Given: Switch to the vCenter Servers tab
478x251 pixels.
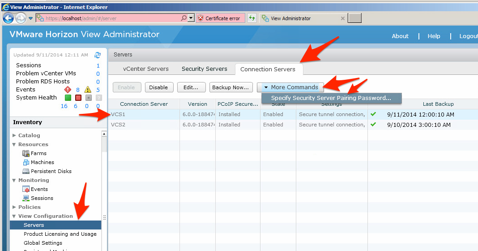Looking at the screenshot, I should pos(146,69).
